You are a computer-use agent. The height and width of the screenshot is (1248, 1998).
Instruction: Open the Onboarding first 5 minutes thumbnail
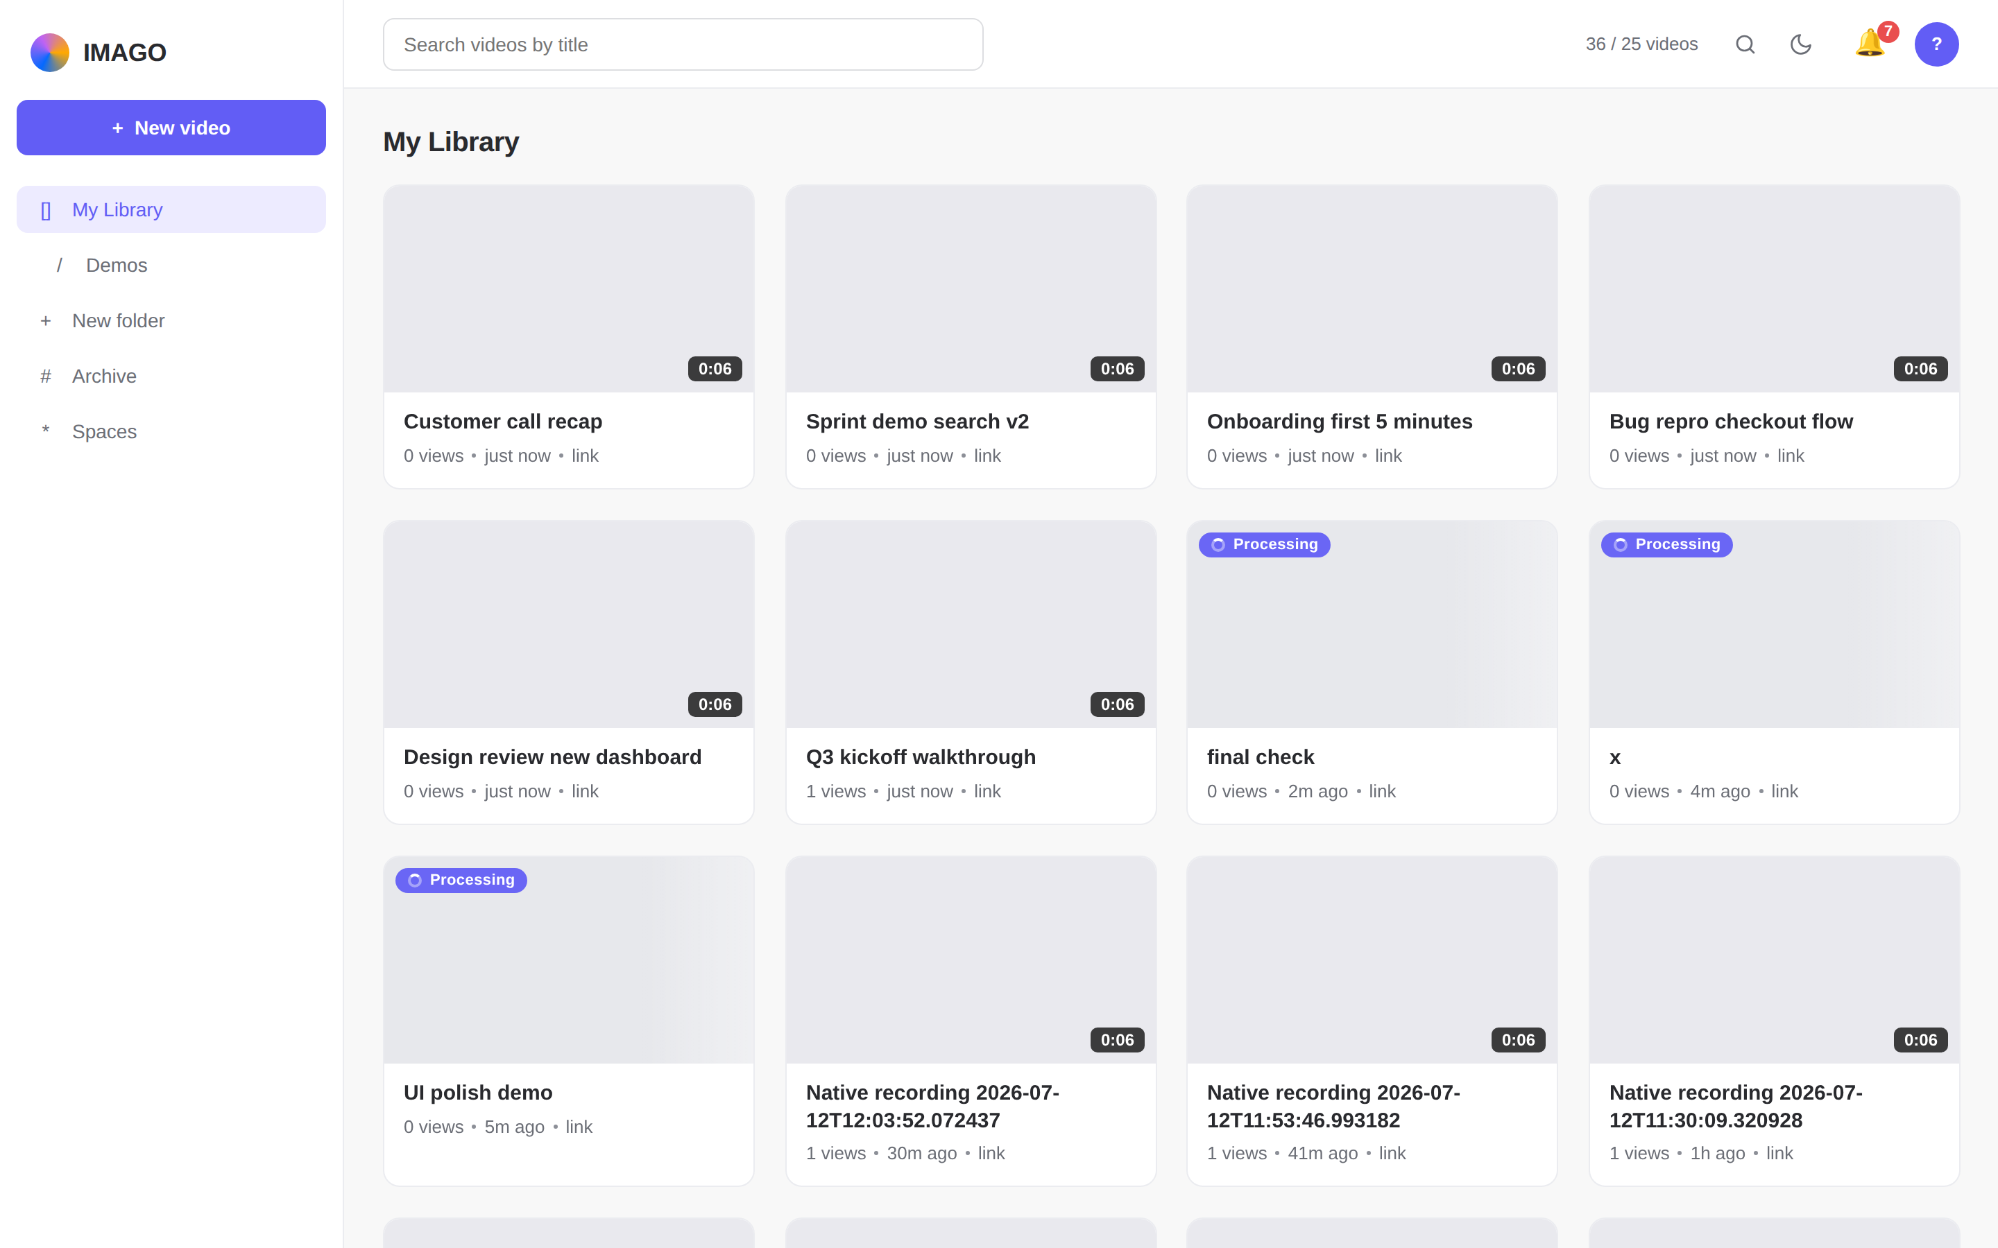click(x=1372, y=288)
